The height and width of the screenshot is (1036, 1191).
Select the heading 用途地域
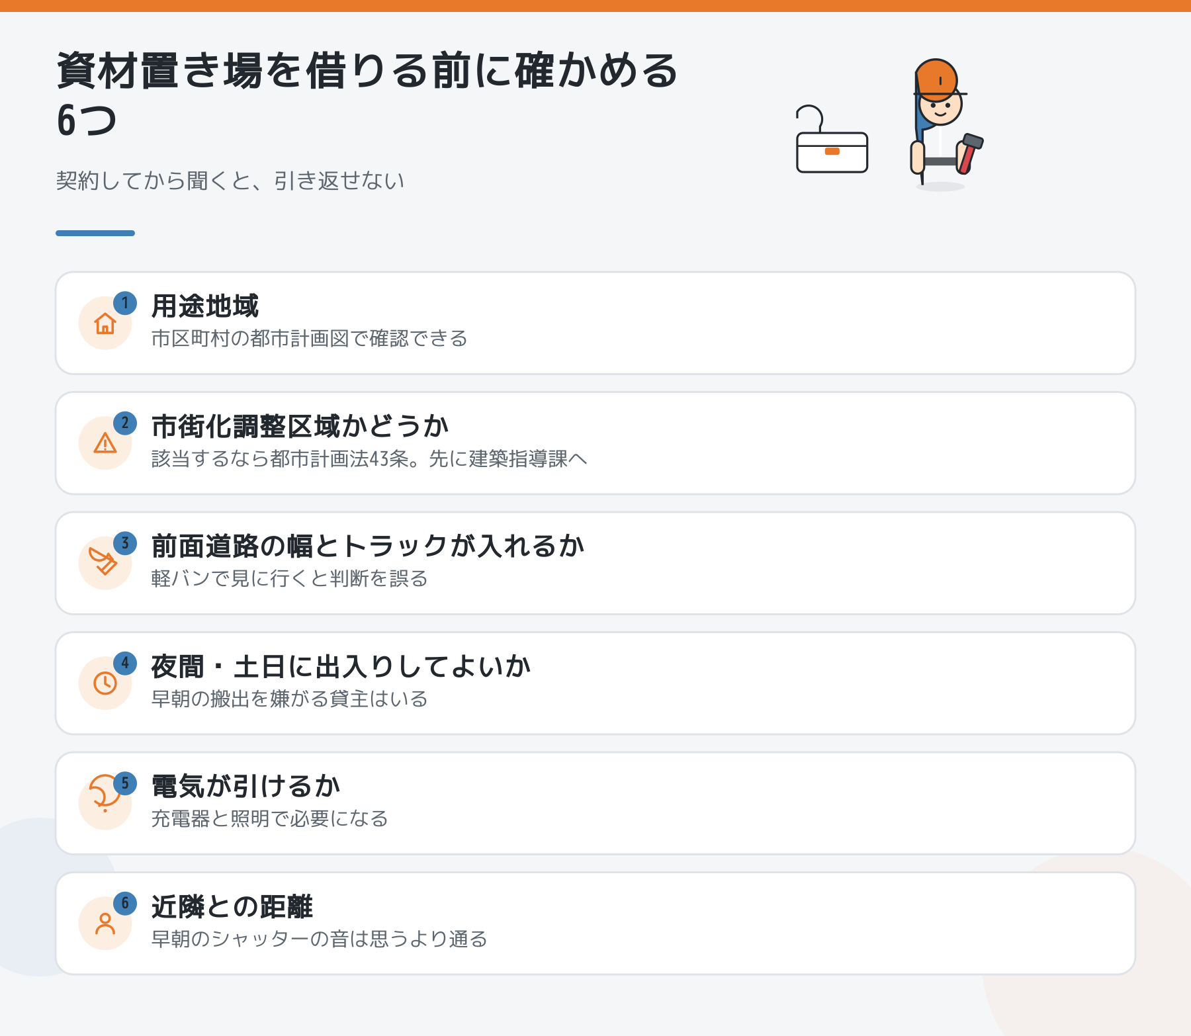[205, 306]
